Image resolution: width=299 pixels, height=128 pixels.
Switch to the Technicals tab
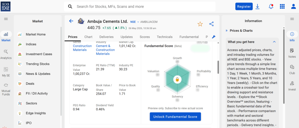pos(165,37)
